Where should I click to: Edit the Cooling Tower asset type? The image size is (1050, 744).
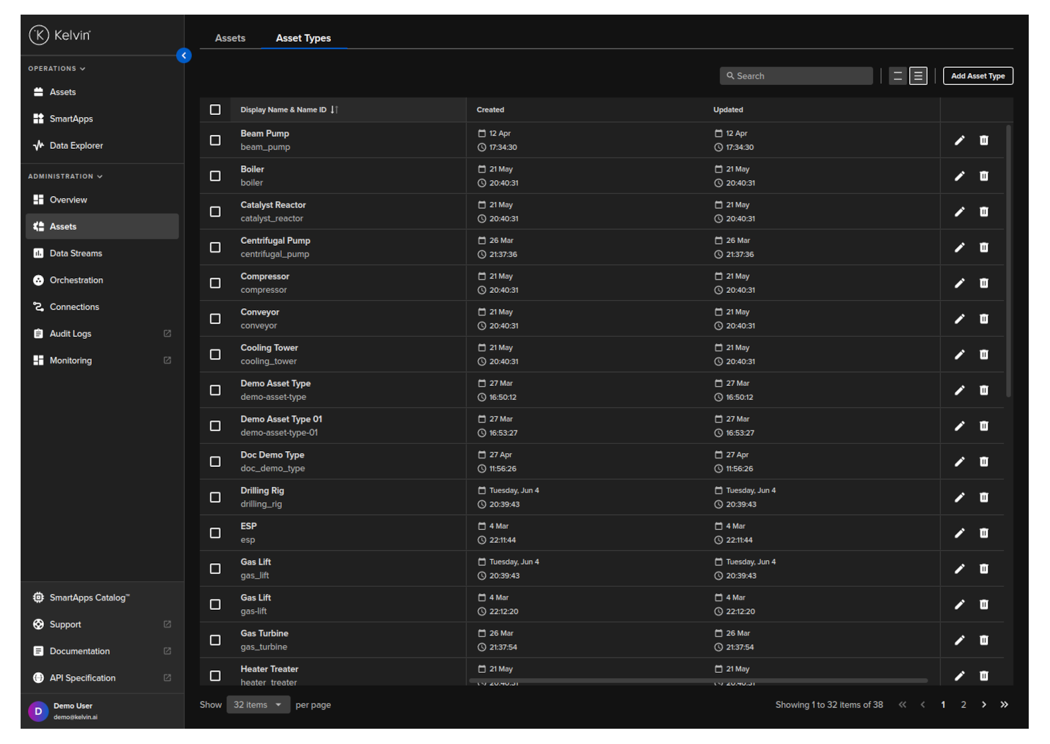959,355
